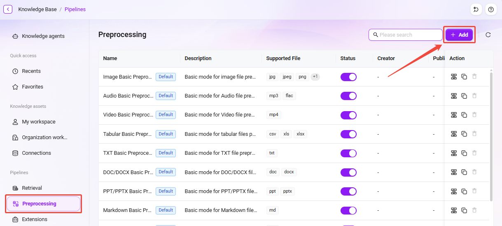Click delete icon in Markdown Basic row
Image resolution: width=502 pixels, height=226 pixels.
pyautogui.click(x=474, y=210)
